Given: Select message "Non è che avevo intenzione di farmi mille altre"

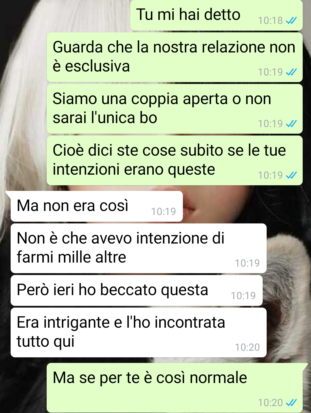Looking at the screenshot, I should (139, 248).
